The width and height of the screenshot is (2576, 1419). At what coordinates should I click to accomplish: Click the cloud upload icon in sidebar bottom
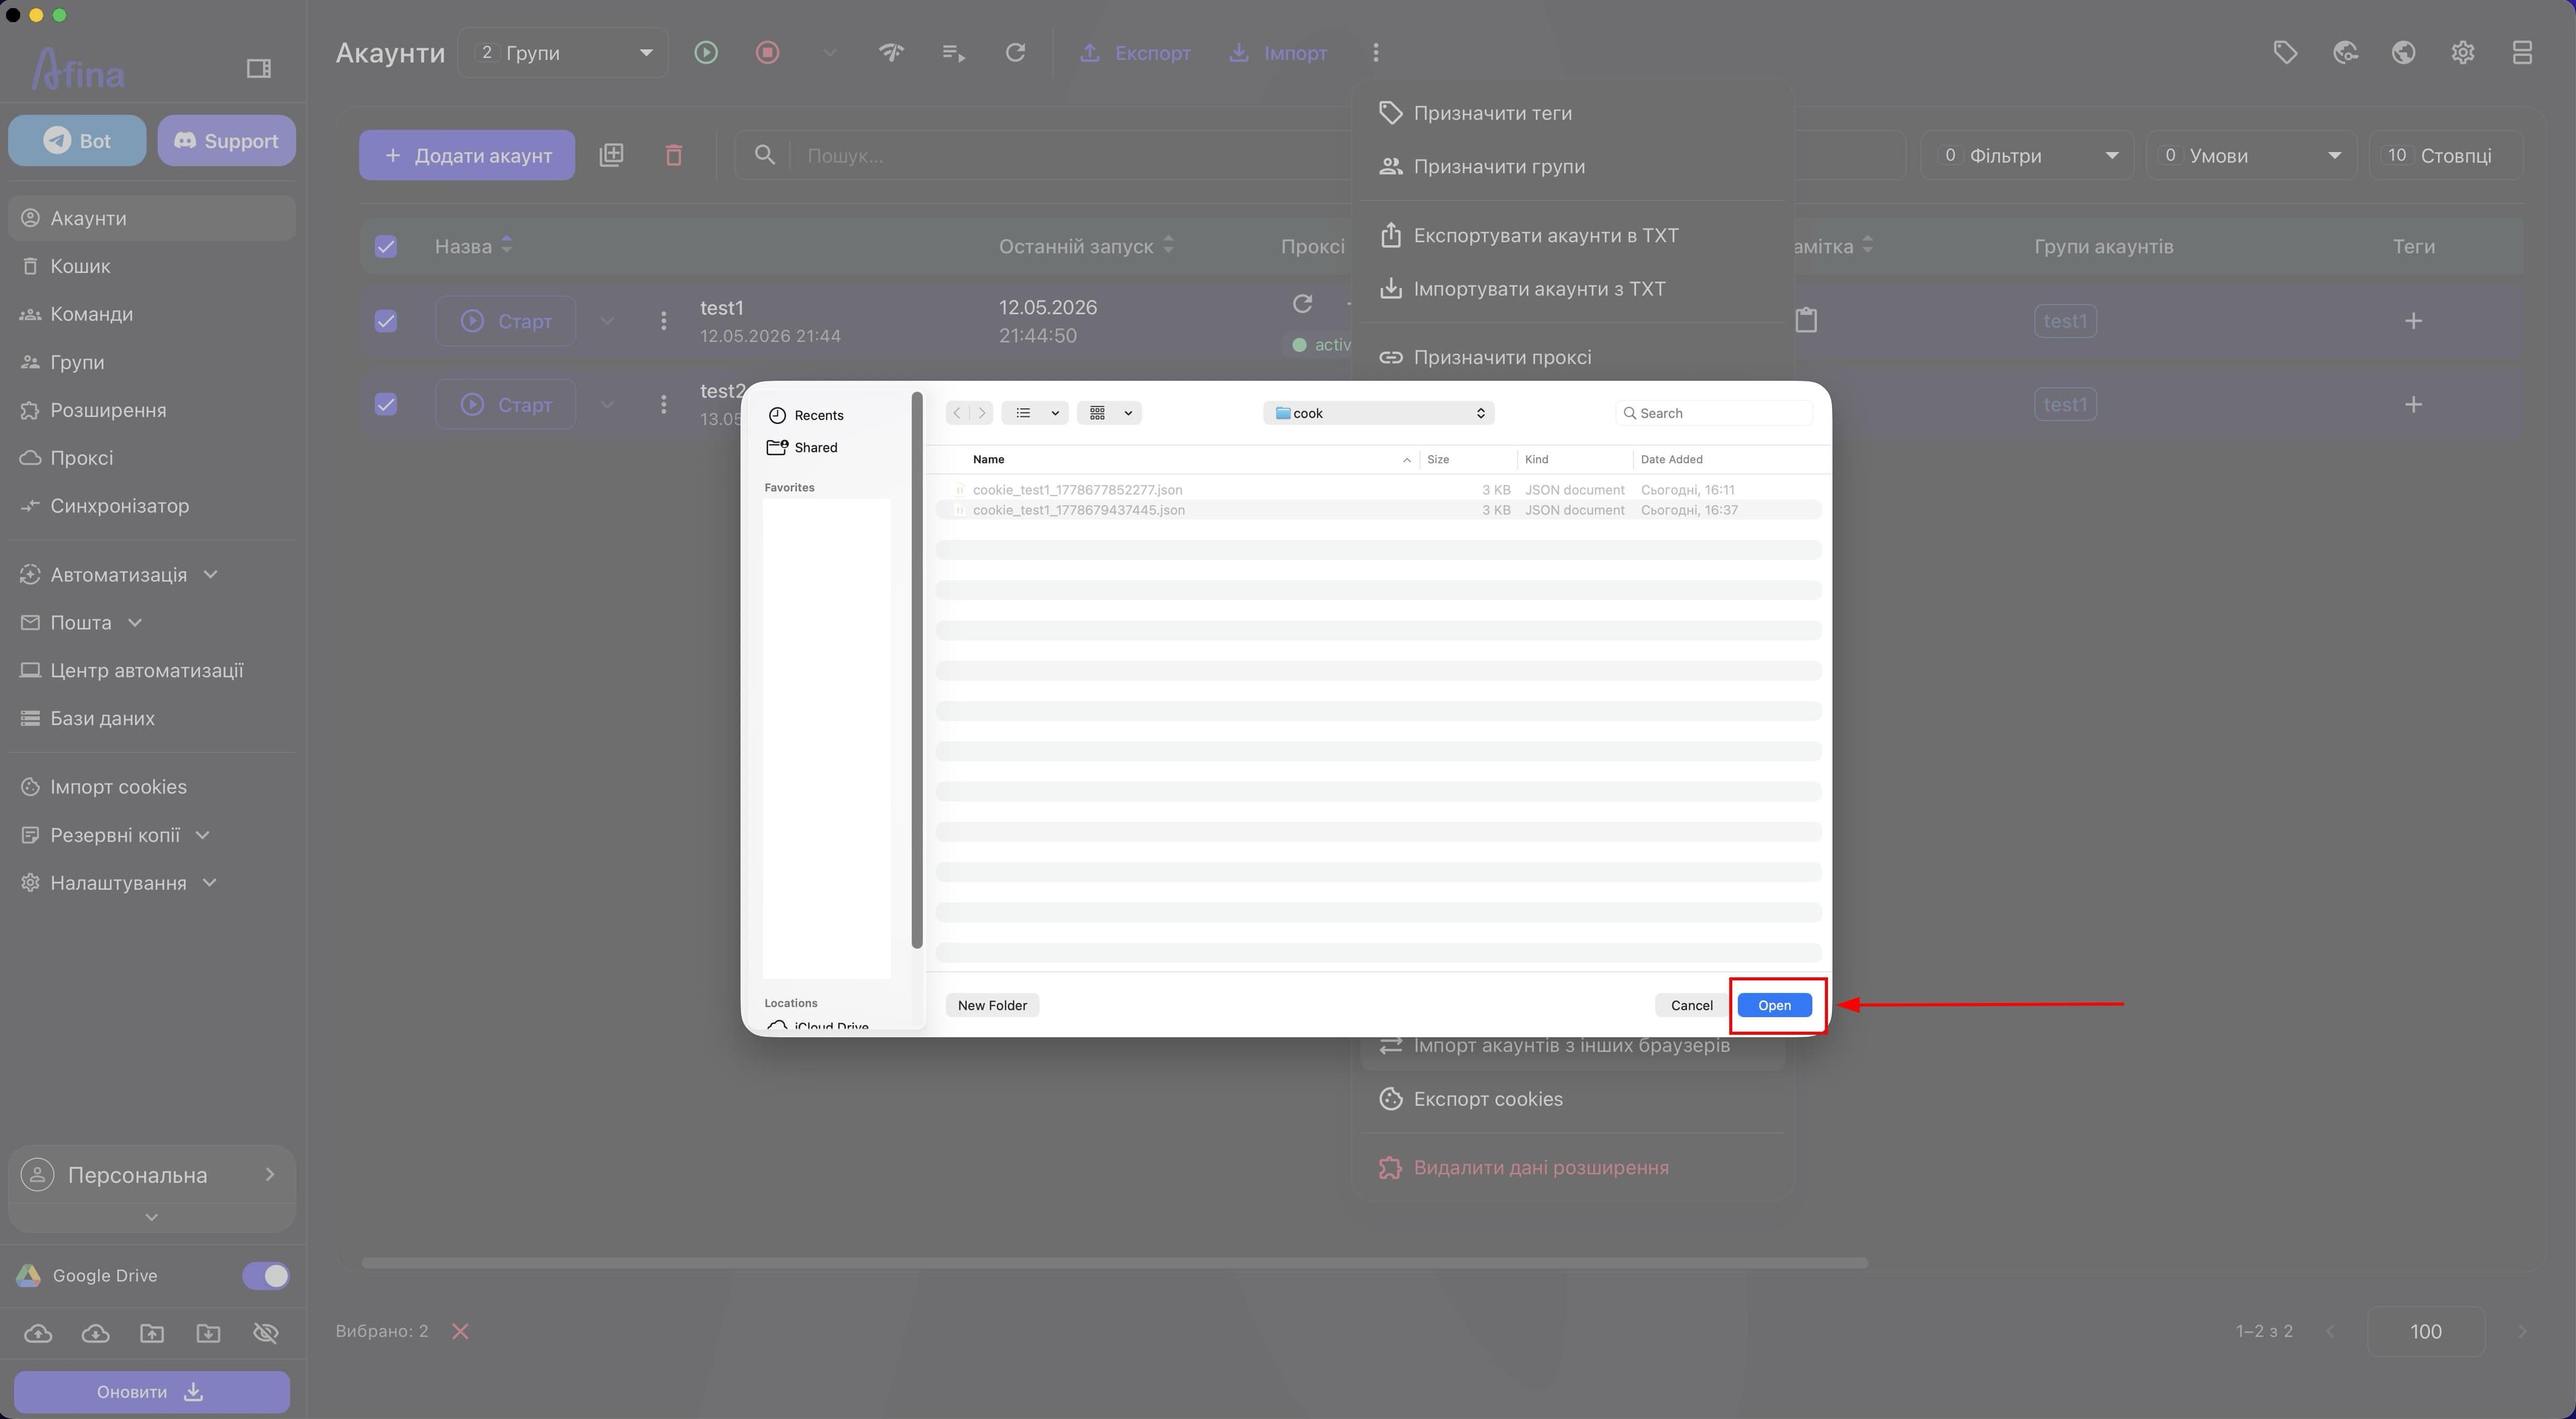[38, 1333]
